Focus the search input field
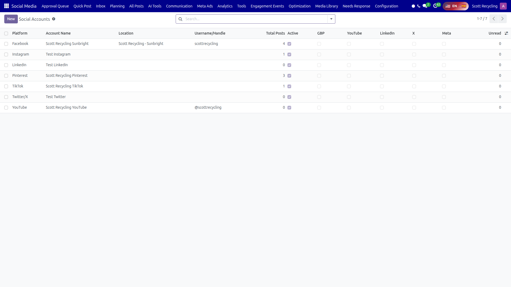Image resolution: width=511 pixels, height=287 pixels. coord(256,19)
